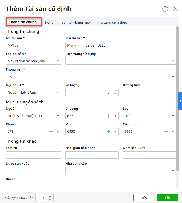This screenshot has height=203, width=182.
Task: Click plus icon in Nguồn budget field
Action: click(x=51, y=116)
